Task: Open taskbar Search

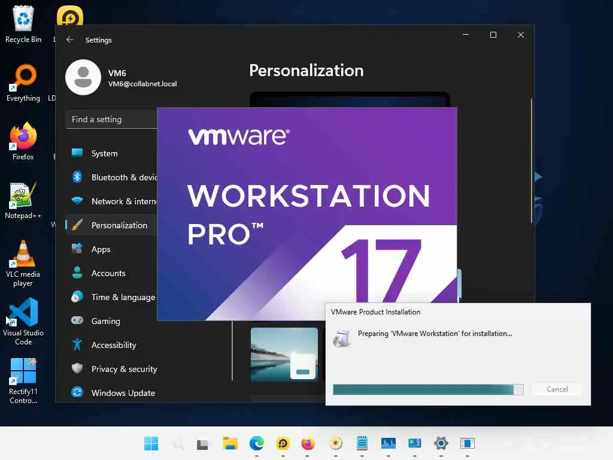Action: pyautogui.click(x=178, y=443)
